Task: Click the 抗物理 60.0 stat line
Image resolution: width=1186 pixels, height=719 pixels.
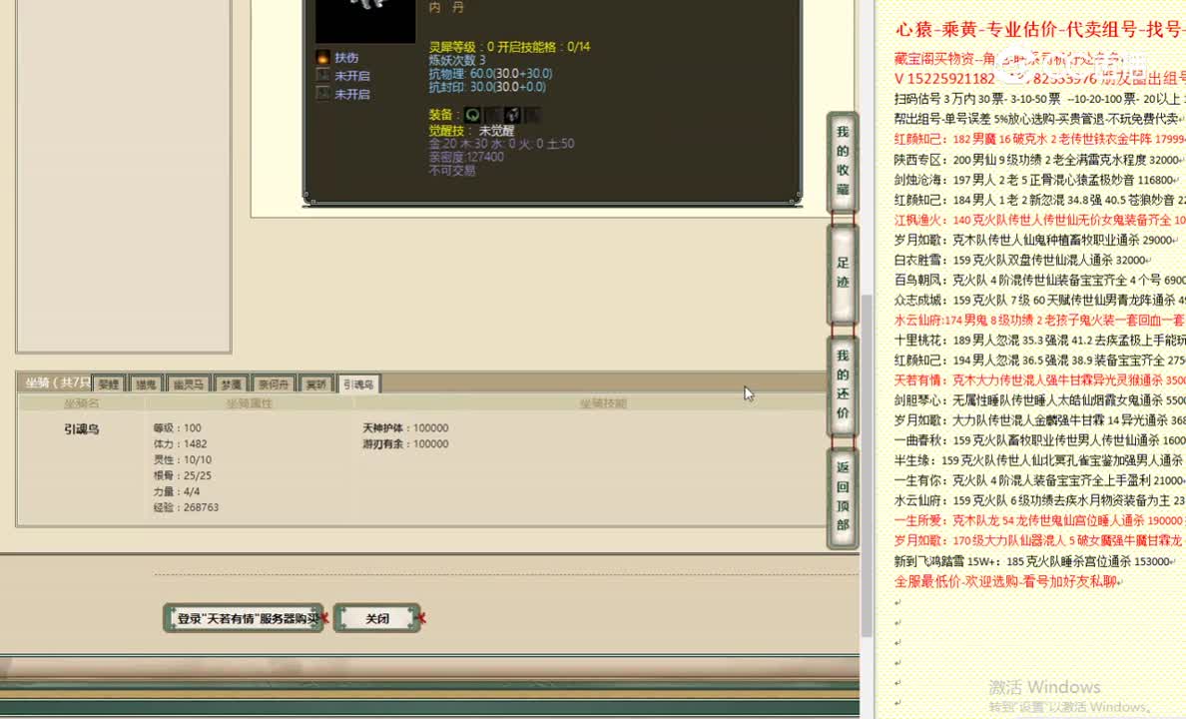Action: coord(490,74)
